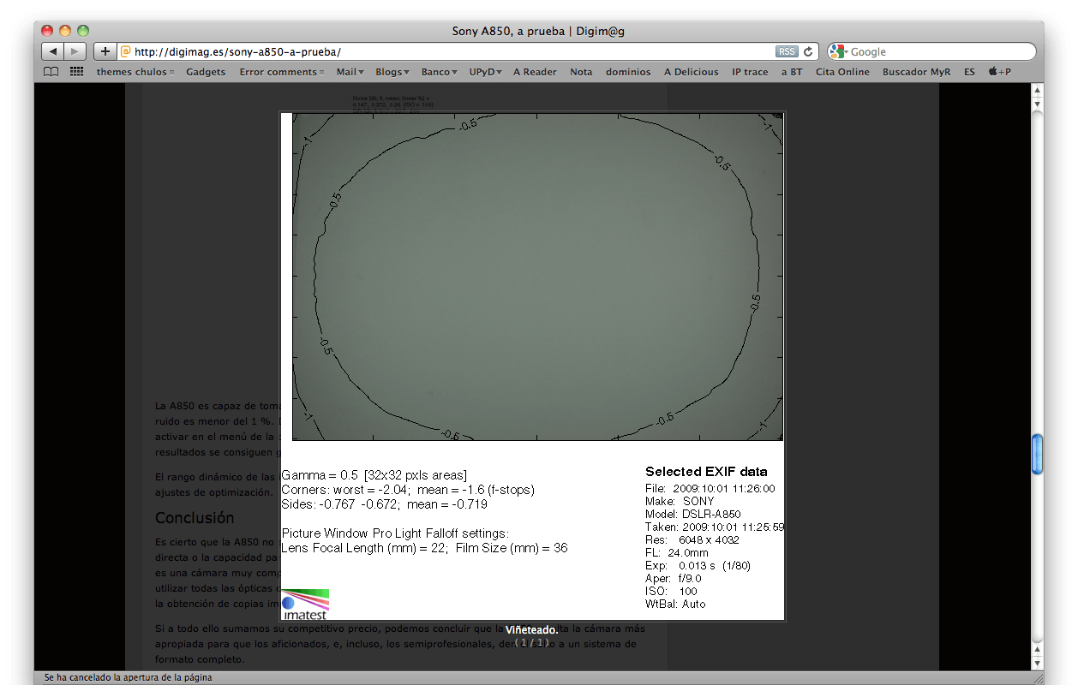
Task: Open the A Delicious bookmark
Action: tap(691, 72)
